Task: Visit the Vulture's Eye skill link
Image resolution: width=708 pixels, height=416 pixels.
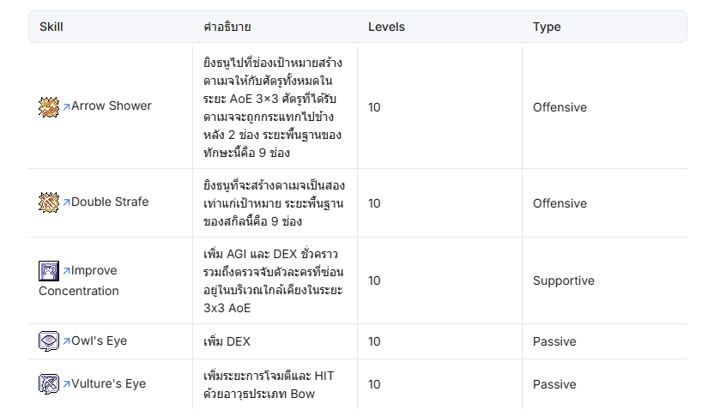Action: click(108, 383)
